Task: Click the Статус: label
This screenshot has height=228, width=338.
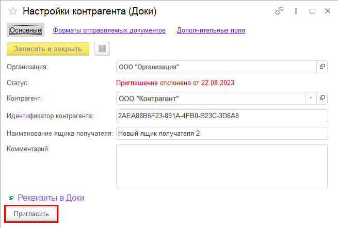Action: (x=18, y=83)
